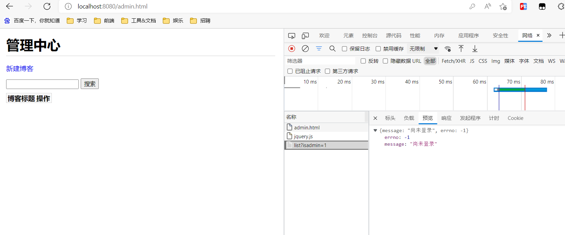Open network conditions wifi icon

(x=448, y=49)
